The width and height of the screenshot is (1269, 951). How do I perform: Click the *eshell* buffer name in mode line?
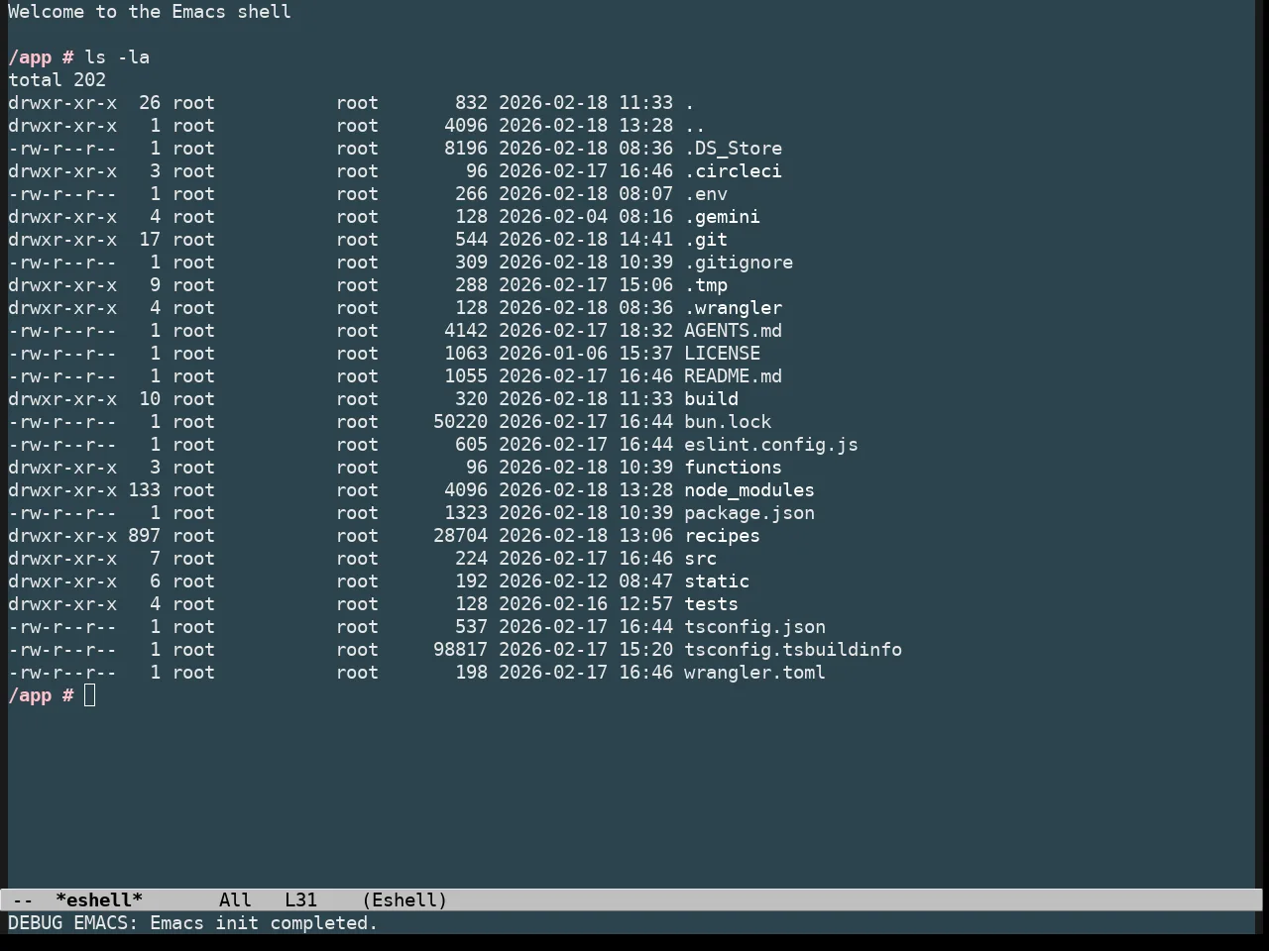[99, 900]
